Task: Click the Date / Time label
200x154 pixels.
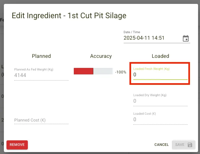Action: coord(132,32)
